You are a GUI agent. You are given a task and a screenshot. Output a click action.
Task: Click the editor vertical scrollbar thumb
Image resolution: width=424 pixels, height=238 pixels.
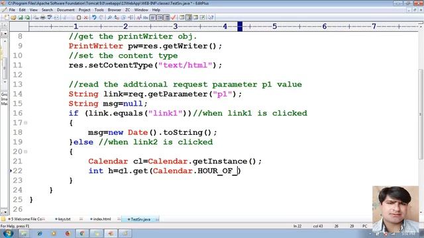coord(421,114)
